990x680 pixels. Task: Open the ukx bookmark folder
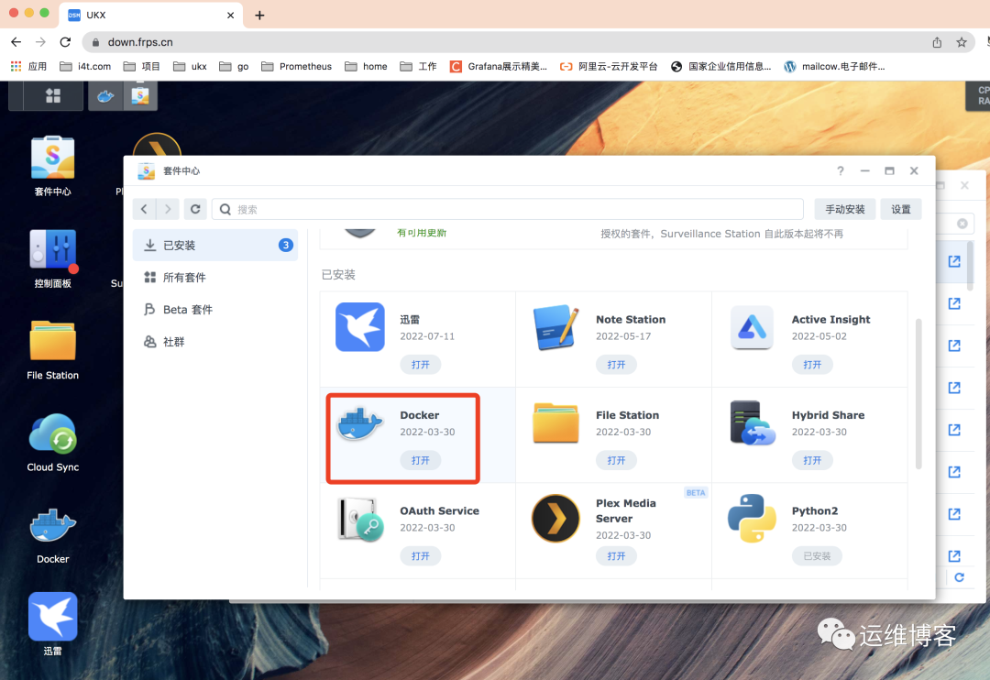click(190, 66)
